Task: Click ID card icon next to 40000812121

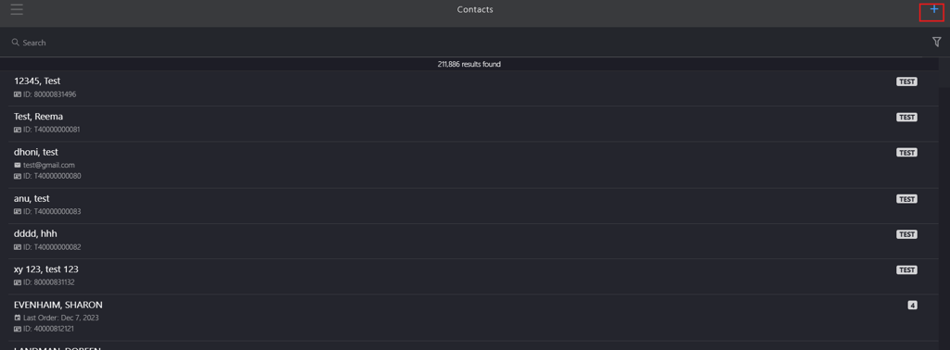Action: coord(18,329)
